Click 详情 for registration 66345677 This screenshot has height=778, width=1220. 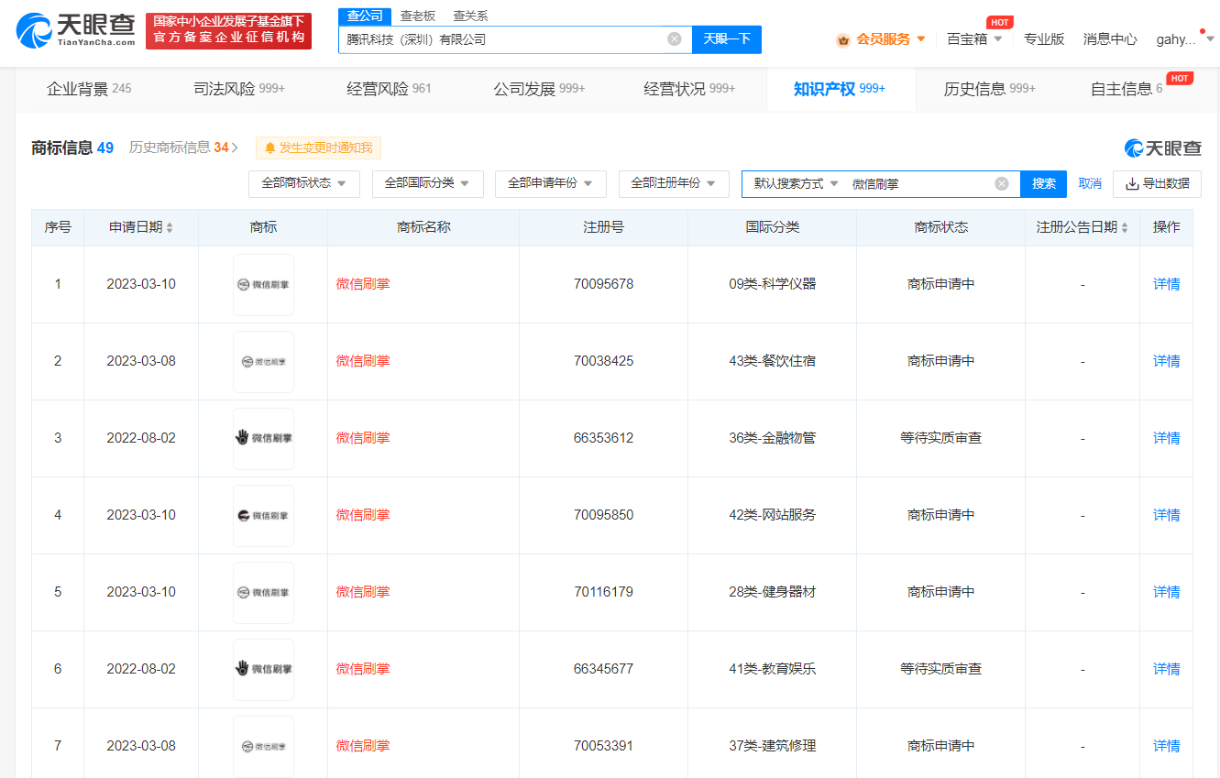[1166, 669]
